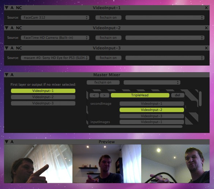Delete the TripleHead mixer with del

177,95
